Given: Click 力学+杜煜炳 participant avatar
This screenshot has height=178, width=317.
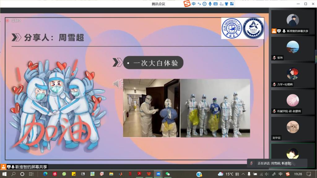Looking at the screenshot, I should (x=293, y=74).
